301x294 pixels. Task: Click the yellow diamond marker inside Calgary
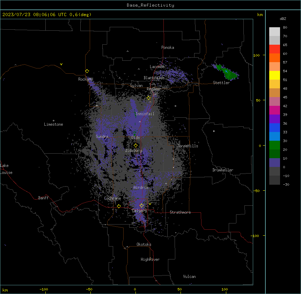[141, 206]
